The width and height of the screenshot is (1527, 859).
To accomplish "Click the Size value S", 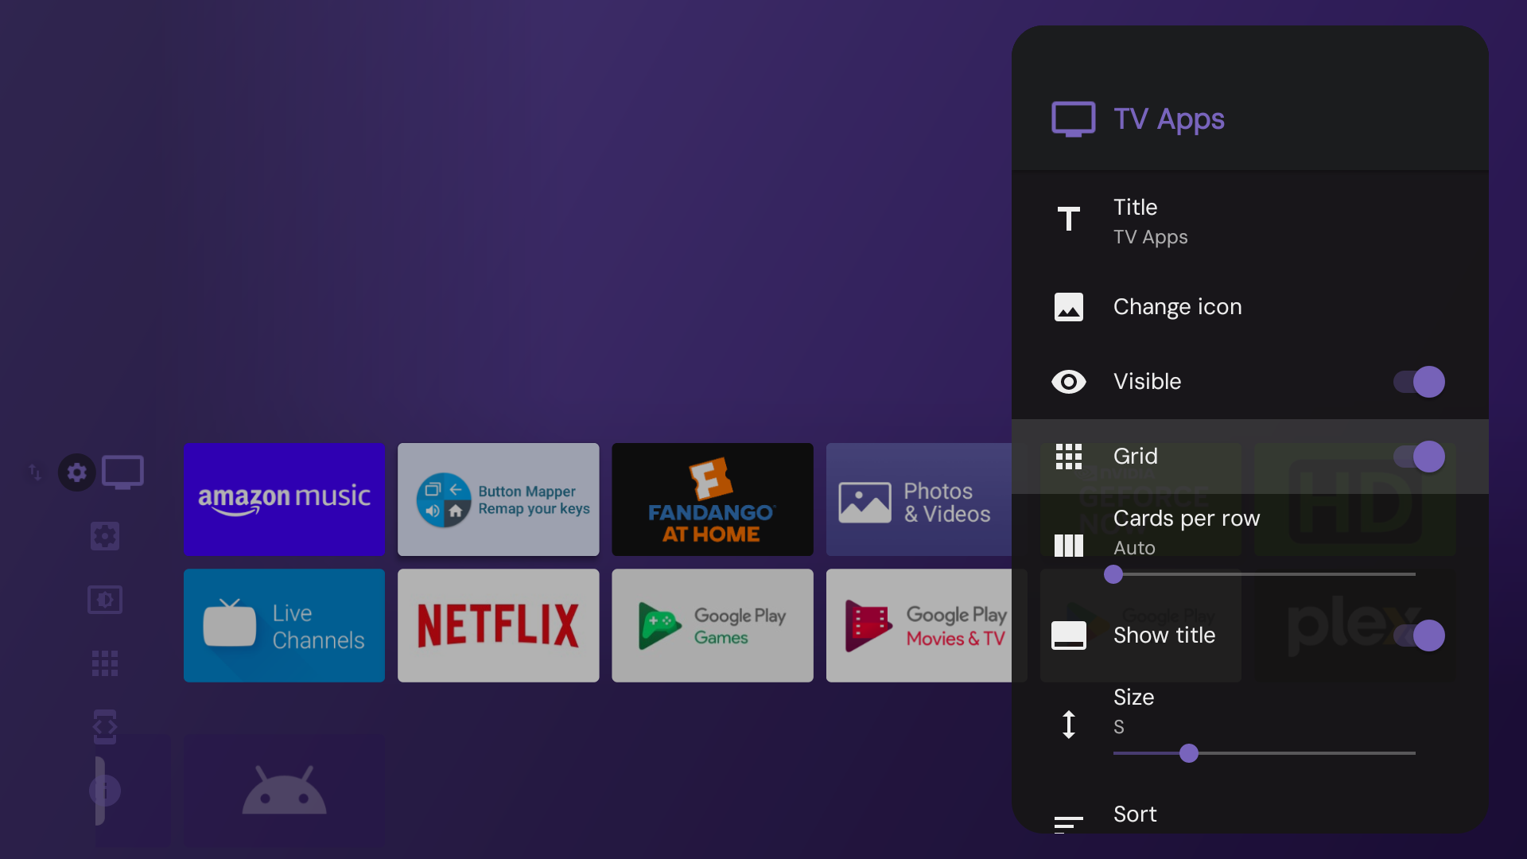I will (x=1119, y=727).
